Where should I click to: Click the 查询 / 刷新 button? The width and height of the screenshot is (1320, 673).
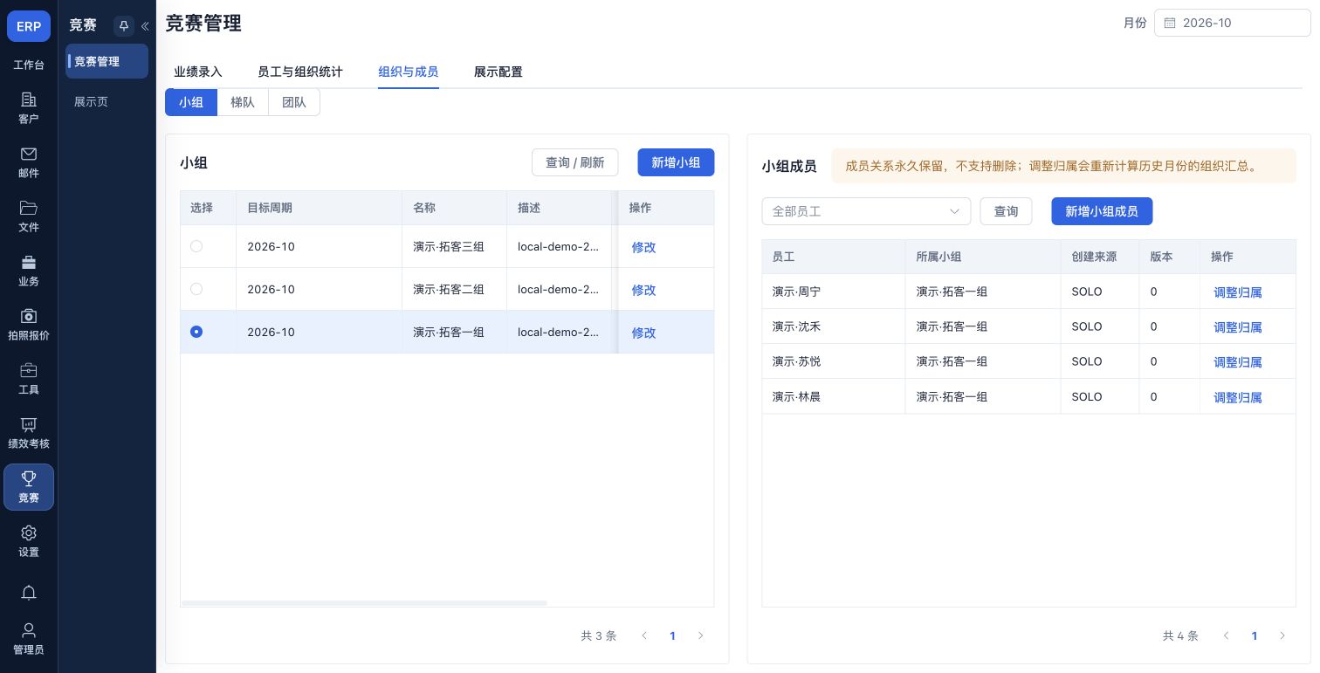point(575,162)
